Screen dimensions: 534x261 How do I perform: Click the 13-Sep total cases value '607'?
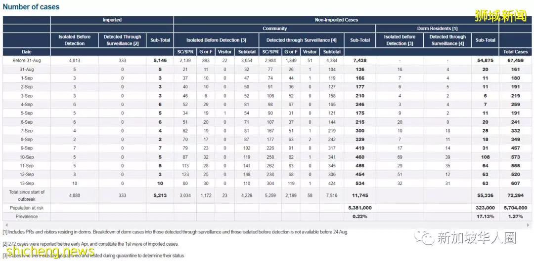point(515,183)
